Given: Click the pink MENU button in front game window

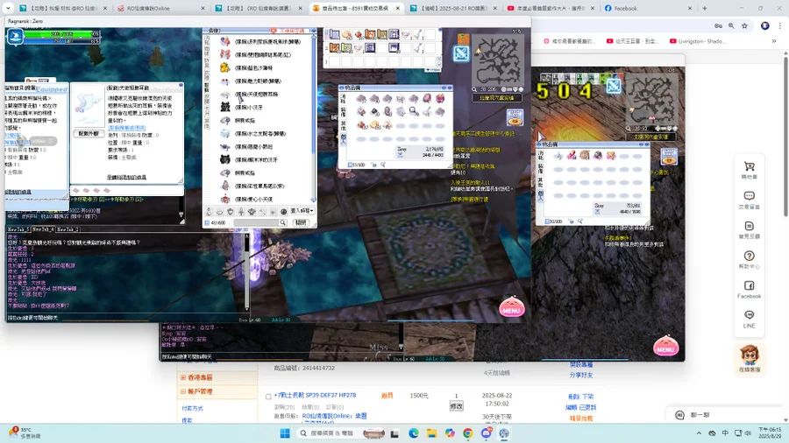Looking at the screenshot, I should [512, 307].
